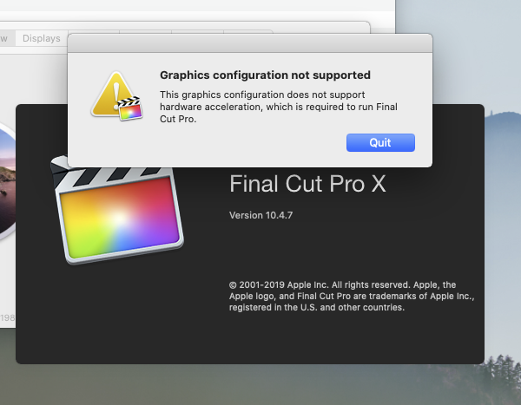Image resolution: width=521 pixels, height=405 pixels.
Task: Click the copyright notice in the splash screen
Action: pos(352,296)
